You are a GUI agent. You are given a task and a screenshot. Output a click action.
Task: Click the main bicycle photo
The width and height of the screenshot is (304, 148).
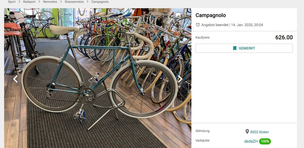[98, 78]
